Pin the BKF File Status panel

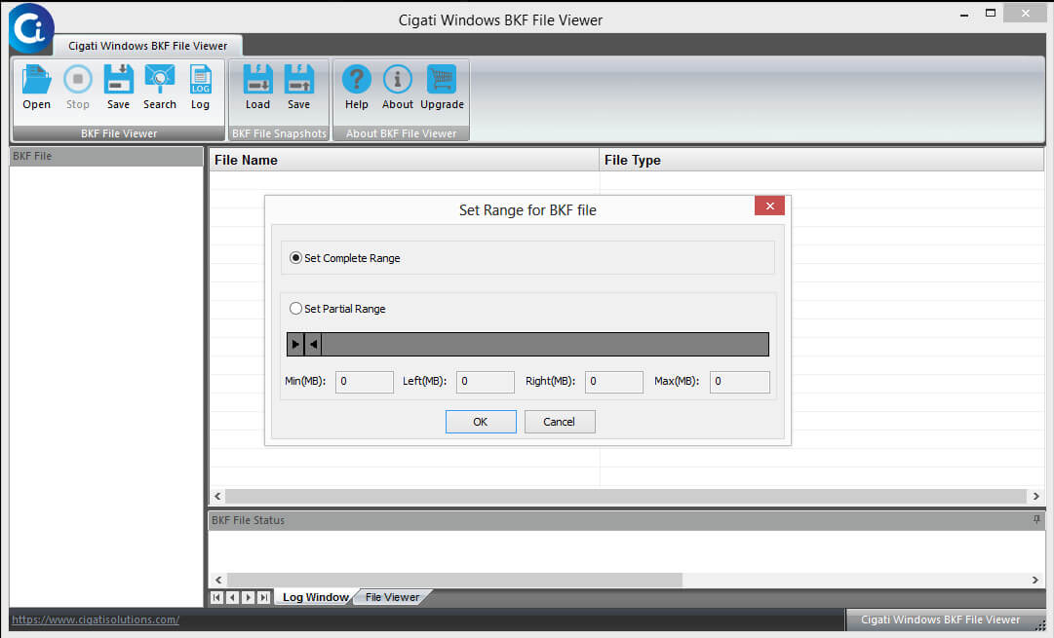coord(1036,520)
